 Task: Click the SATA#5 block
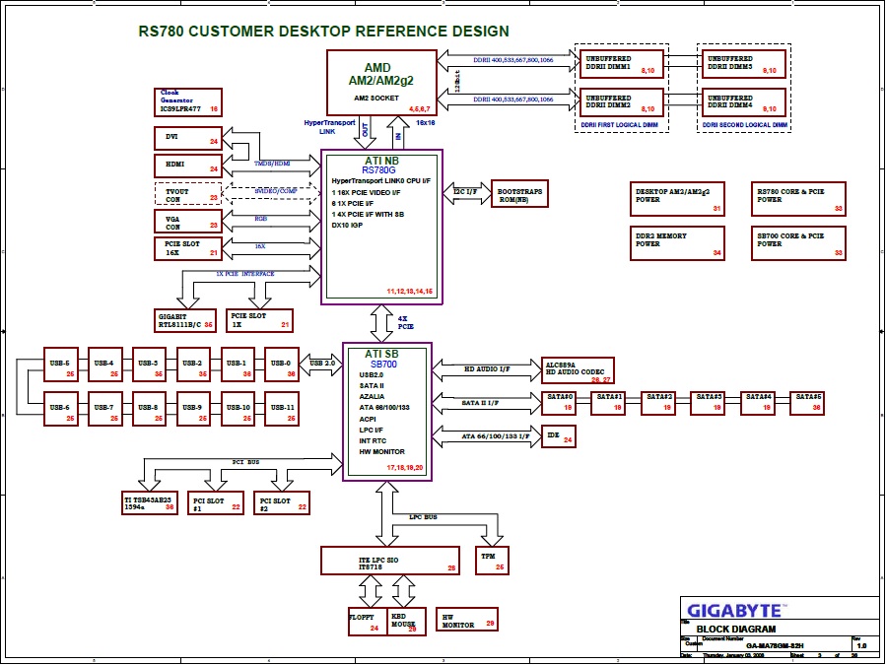pos(807,403)
